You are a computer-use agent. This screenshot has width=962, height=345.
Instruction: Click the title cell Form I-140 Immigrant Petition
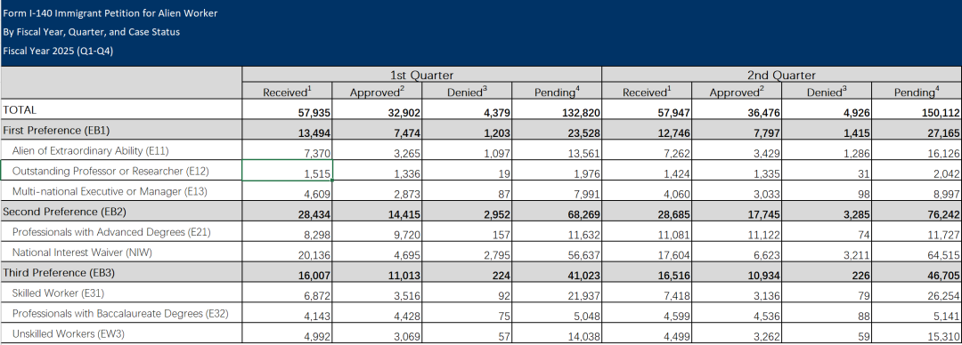(110, 12)
